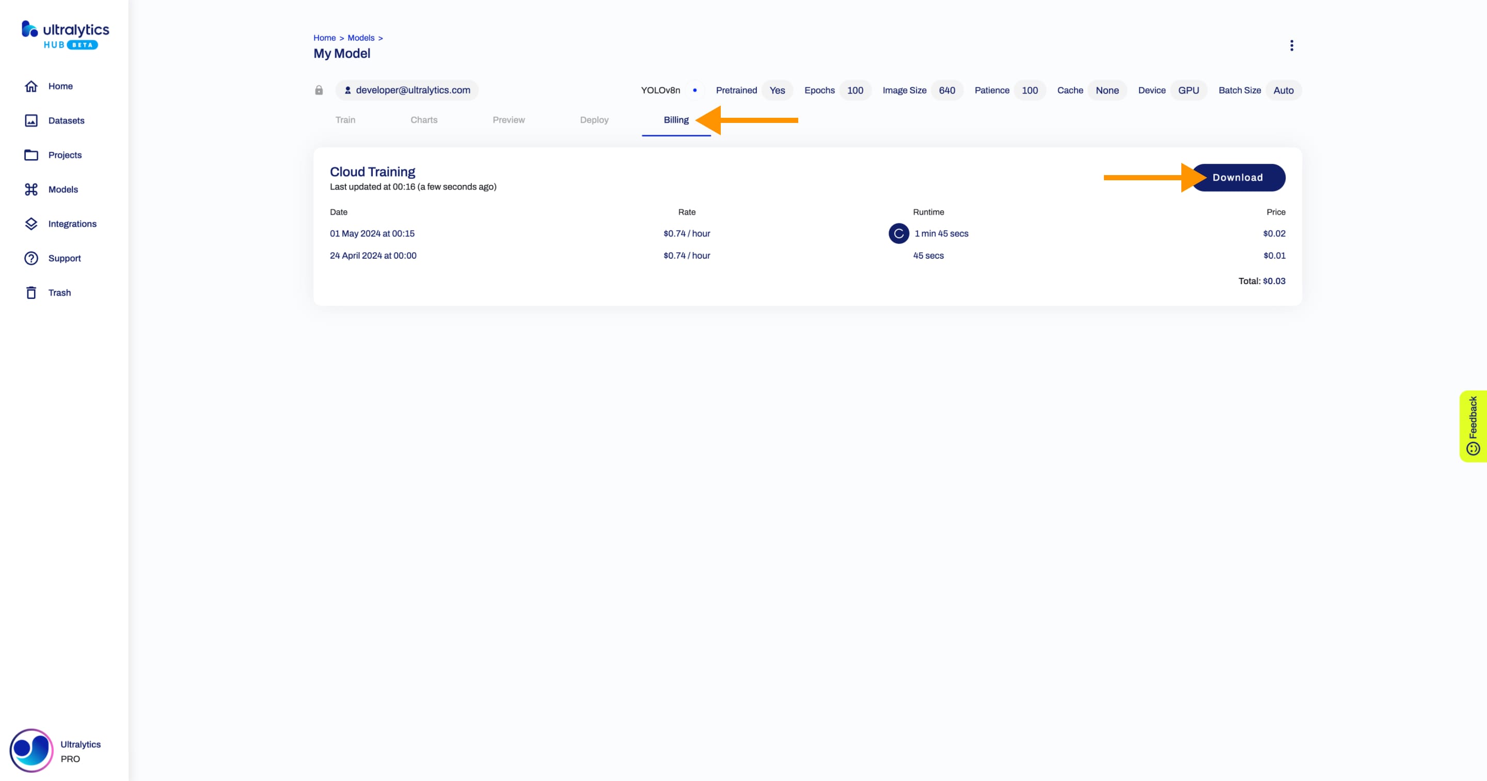Viewport: 1487px width, 781px height.
Task: Switch to the Train tab
Action: point(345,119)
